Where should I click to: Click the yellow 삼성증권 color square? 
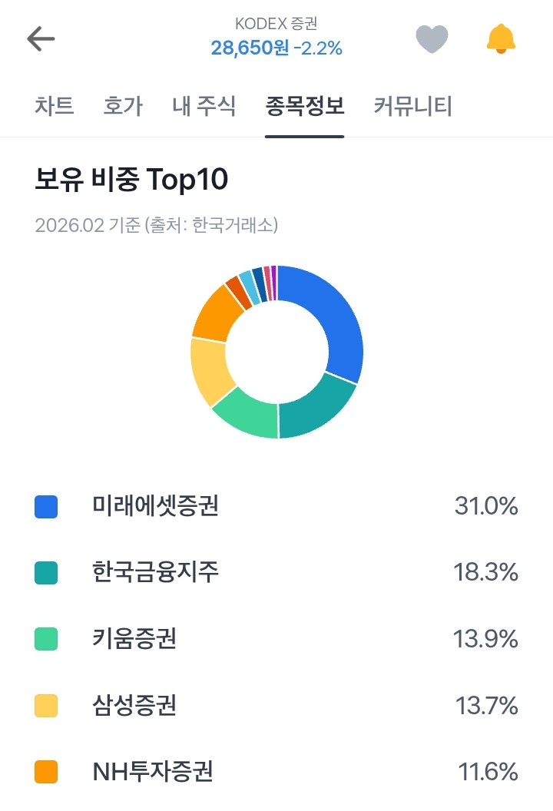(x=46, y=705)
